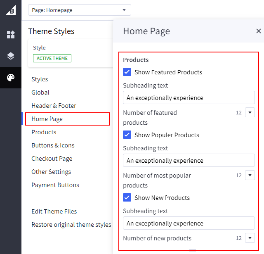Open the Header & Footer settings
The width and height of the screenshot is (264, 254).
click(x=54, y=106)
